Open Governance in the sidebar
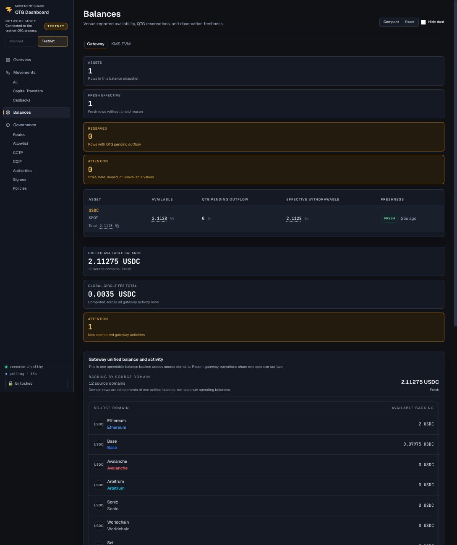The width and height of the screenshot is (457, 545). [36, 125]
